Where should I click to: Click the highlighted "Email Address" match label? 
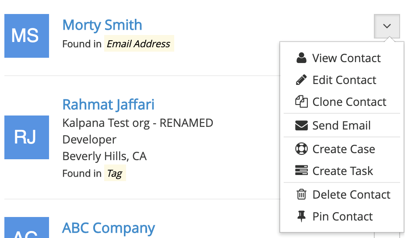click(138, 44)
